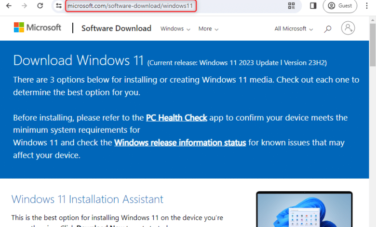
Task: Click the browser forward arrow
Action: pyautogui.click(x=24, y=6)
